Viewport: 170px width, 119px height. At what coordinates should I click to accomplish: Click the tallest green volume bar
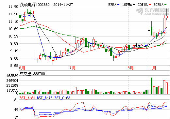point(151,86)
